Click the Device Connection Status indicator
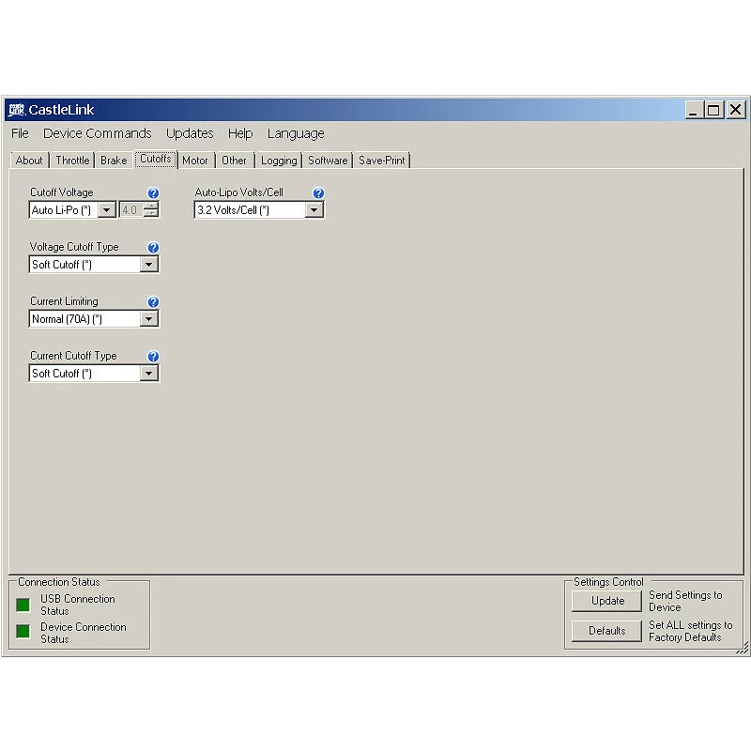The height and width of the screenshot is (751, 751). tap(23, 632)
